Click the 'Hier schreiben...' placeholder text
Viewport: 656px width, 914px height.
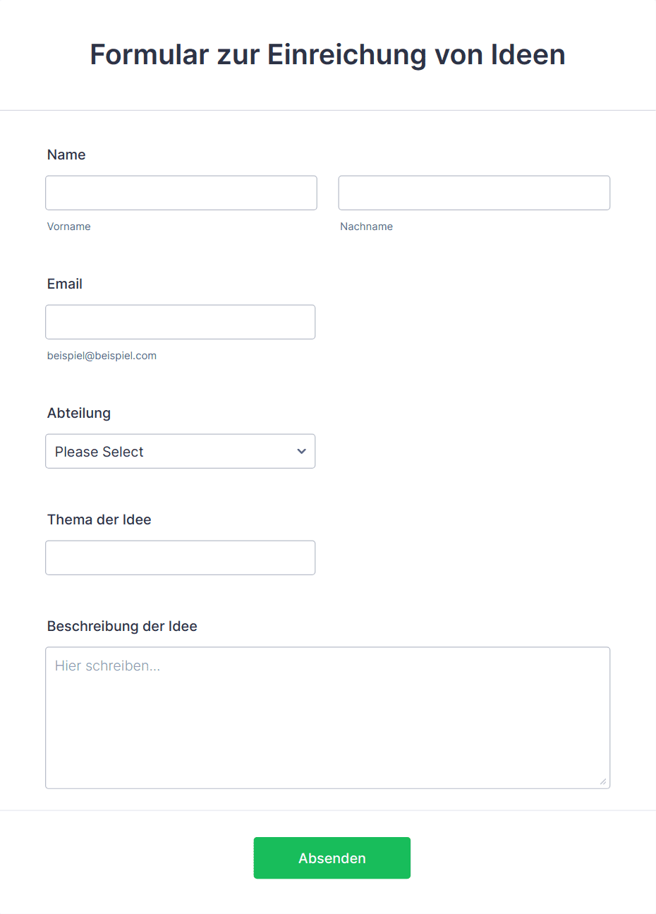108,666
